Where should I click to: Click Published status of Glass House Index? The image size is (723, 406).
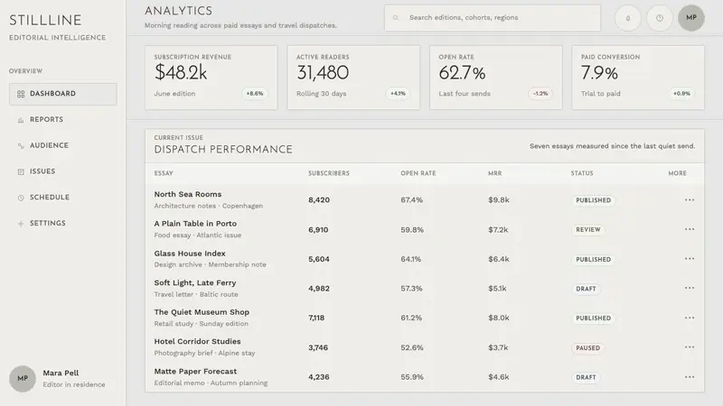(593, 260)
